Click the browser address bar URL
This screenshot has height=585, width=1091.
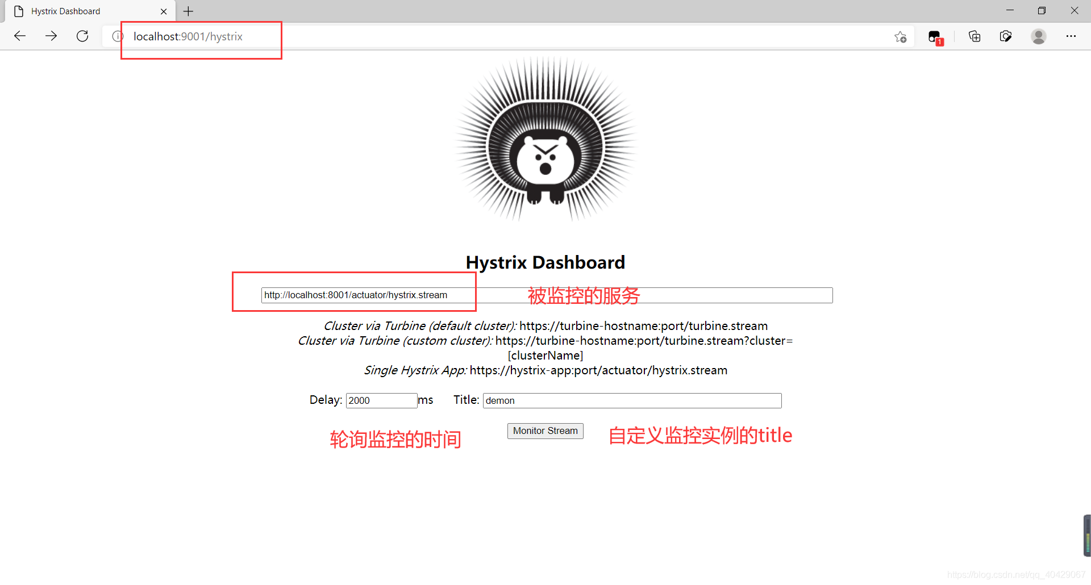coord(188,36)
